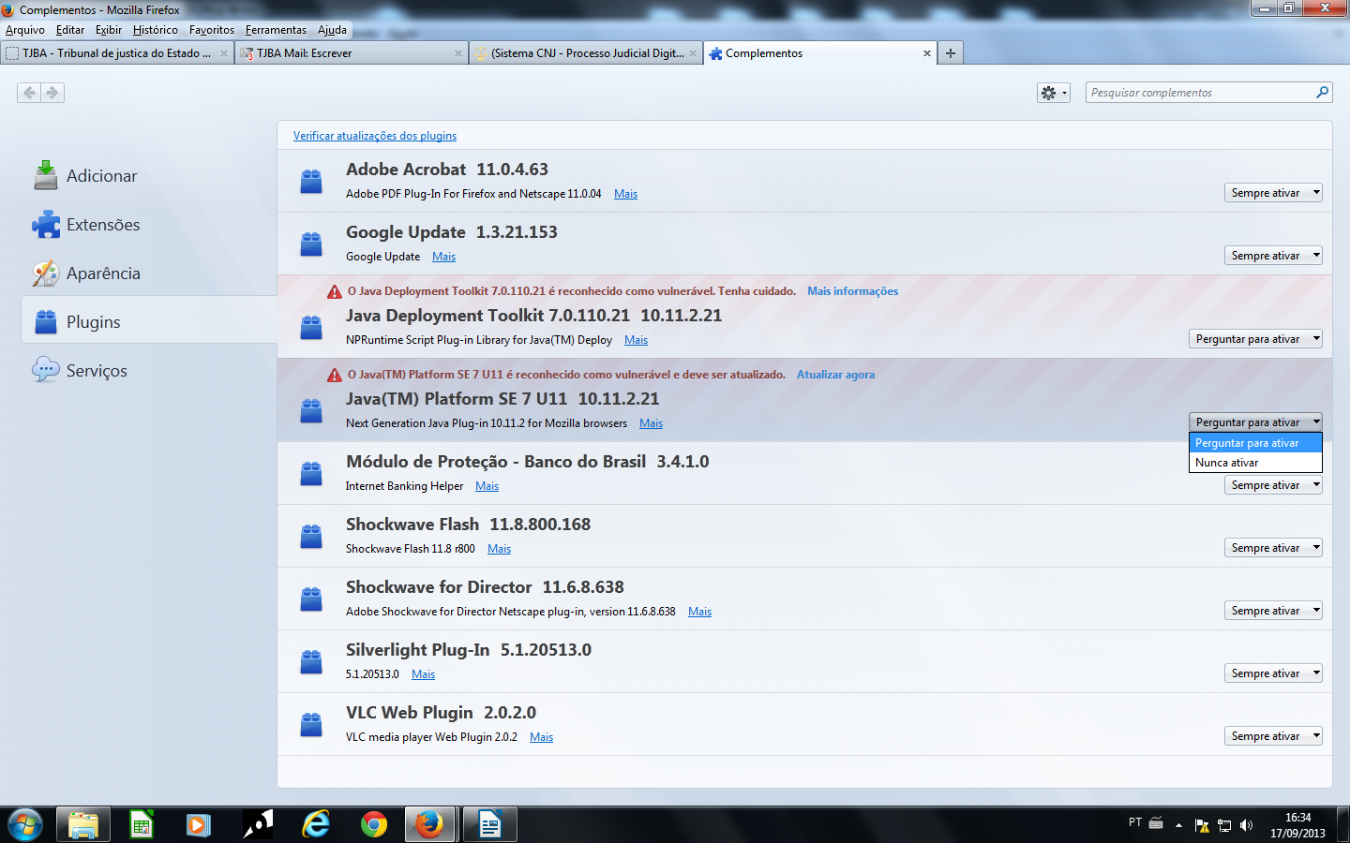Click Firefox icon in the taskbar

pyautogui.click(x=429, y=824)
